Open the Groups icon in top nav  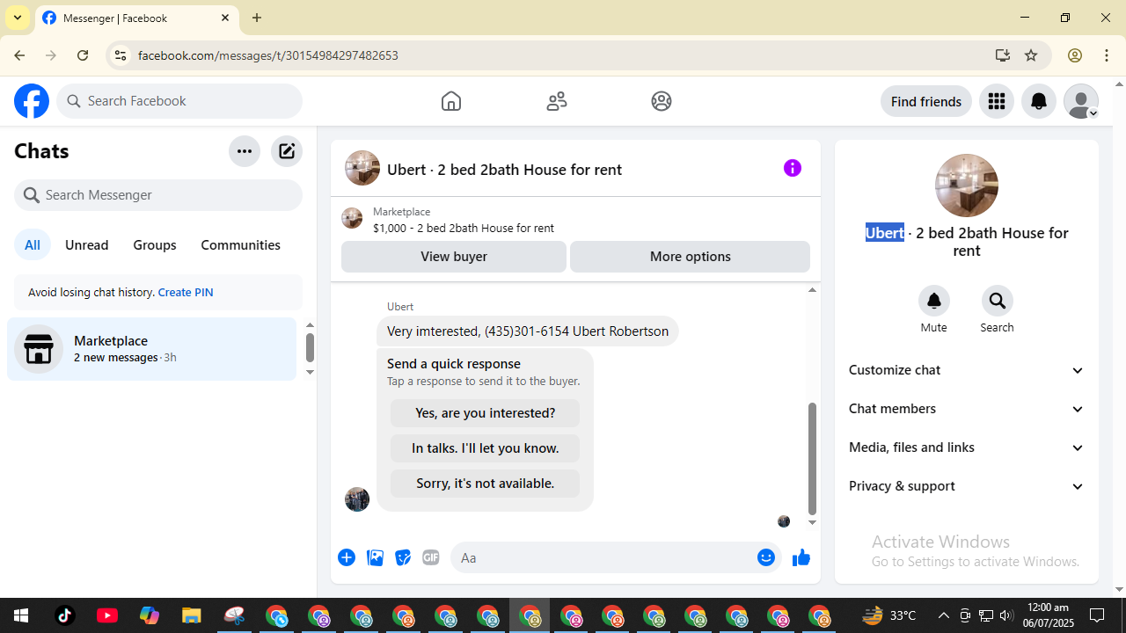(662, 101)
